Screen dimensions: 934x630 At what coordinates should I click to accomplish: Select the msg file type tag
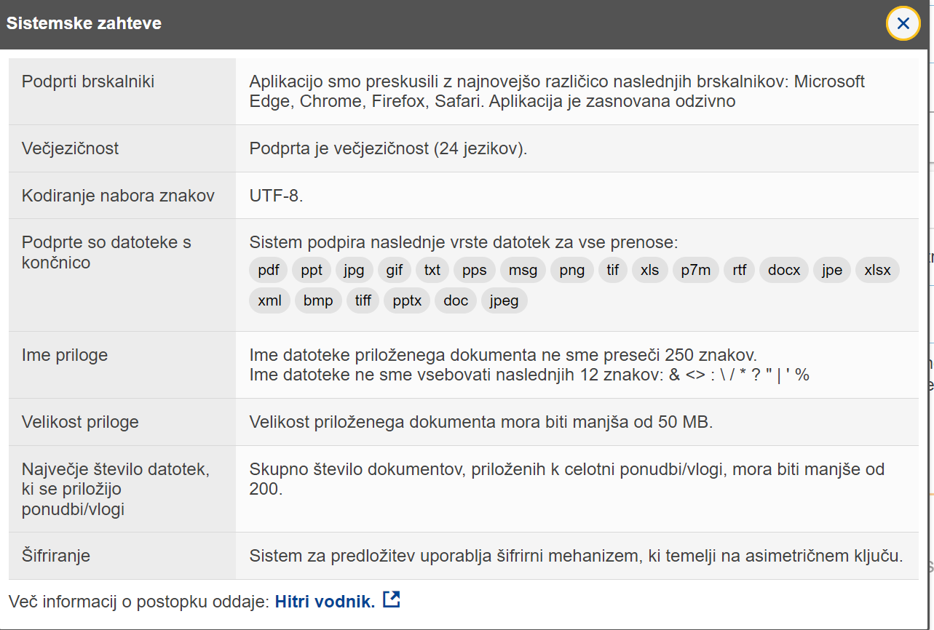(523, 270)
